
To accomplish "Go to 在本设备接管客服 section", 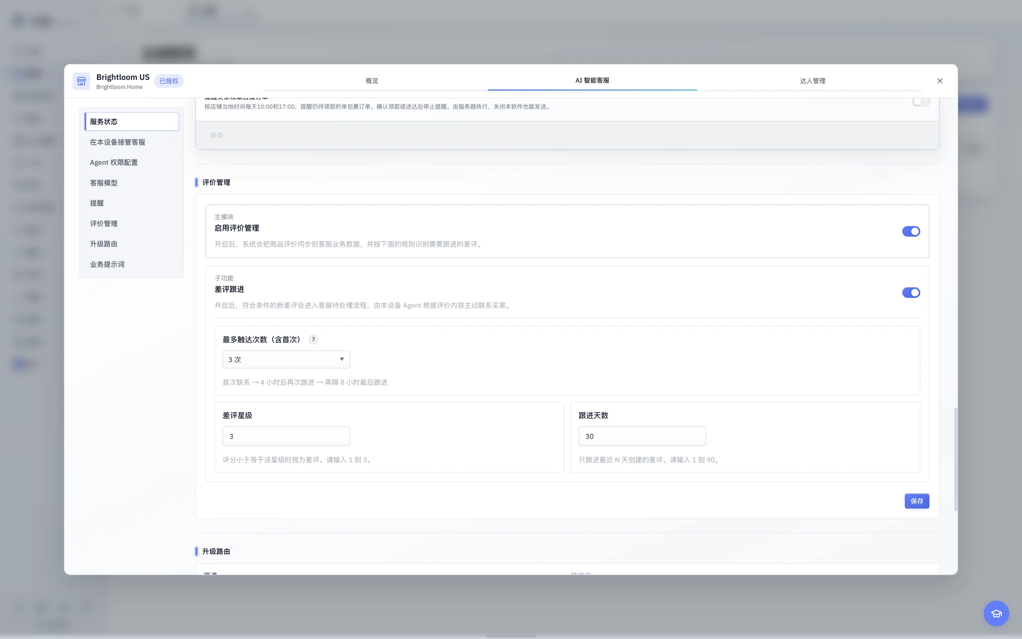I will 131,142.
